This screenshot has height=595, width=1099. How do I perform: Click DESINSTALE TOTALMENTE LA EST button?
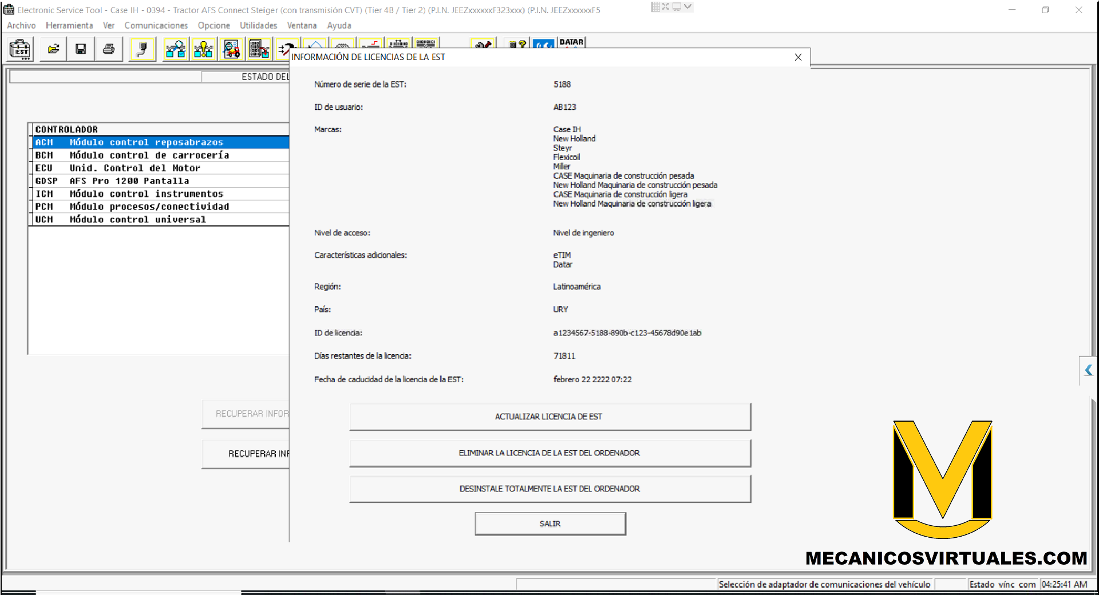coord(550,489)
